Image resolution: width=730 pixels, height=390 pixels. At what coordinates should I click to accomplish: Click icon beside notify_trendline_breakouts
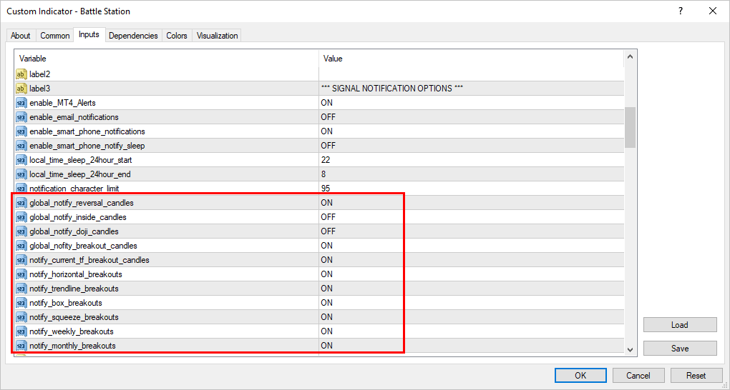point(21,289)
